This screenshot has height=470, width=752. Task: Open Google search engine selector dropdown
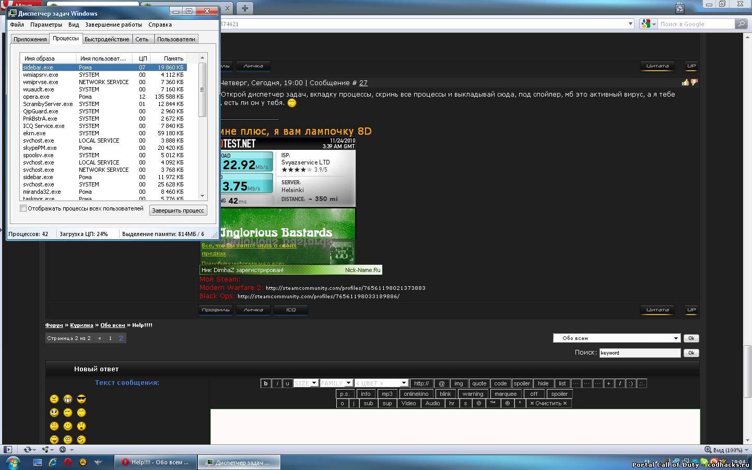tap(648, 23)
